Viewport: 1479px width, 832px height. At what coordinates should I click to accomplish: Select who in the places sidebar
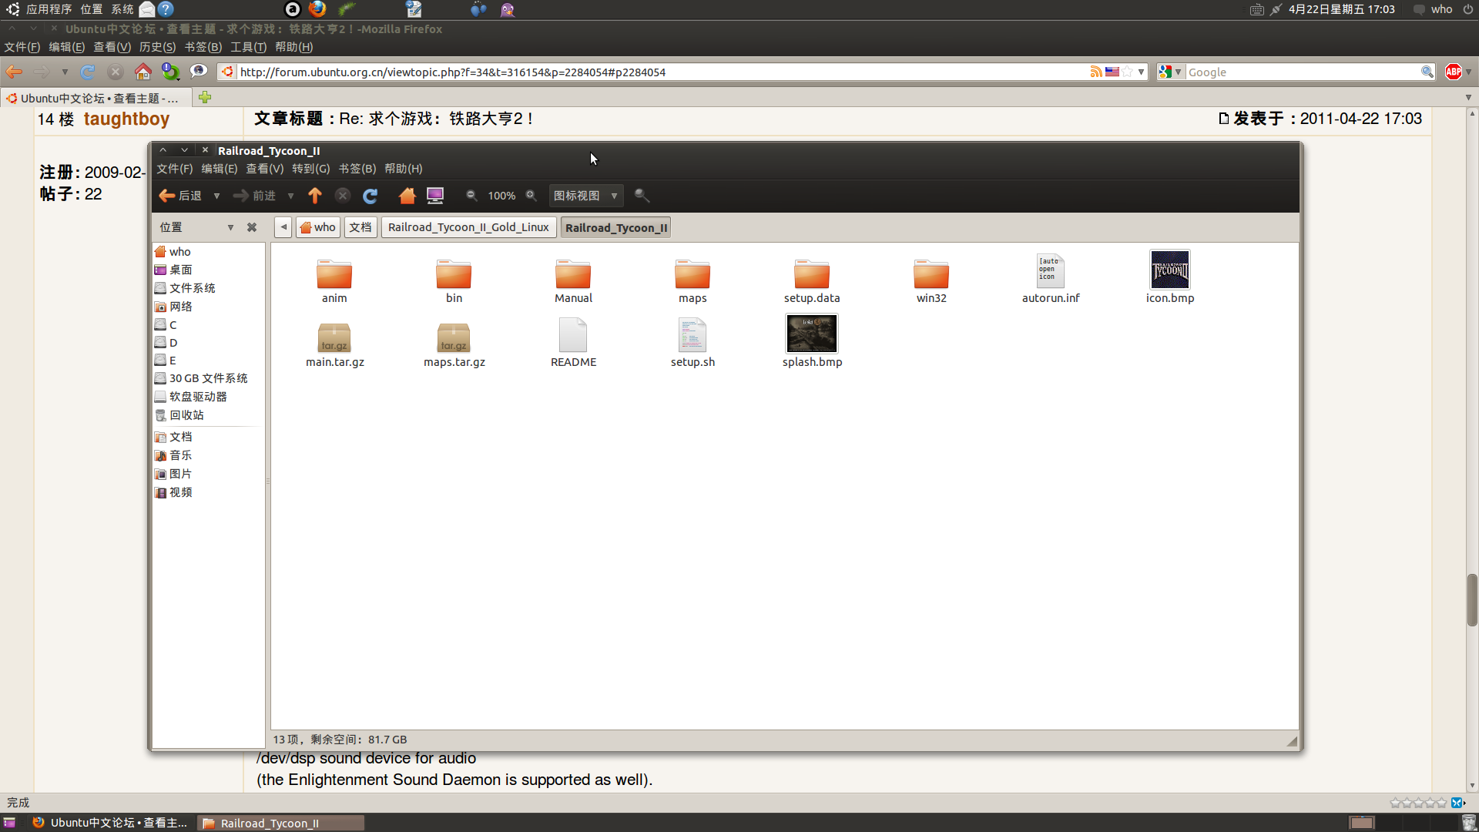pyautogui.click(x=208, y=252)
